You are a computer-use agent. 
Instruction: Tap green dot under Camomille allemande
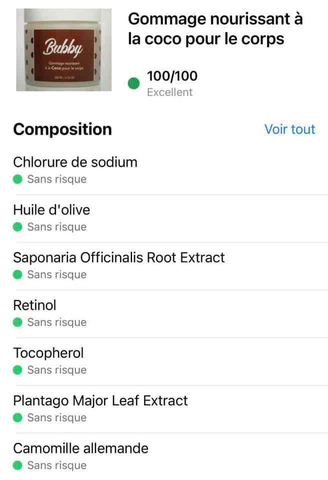tap(18, 465)
